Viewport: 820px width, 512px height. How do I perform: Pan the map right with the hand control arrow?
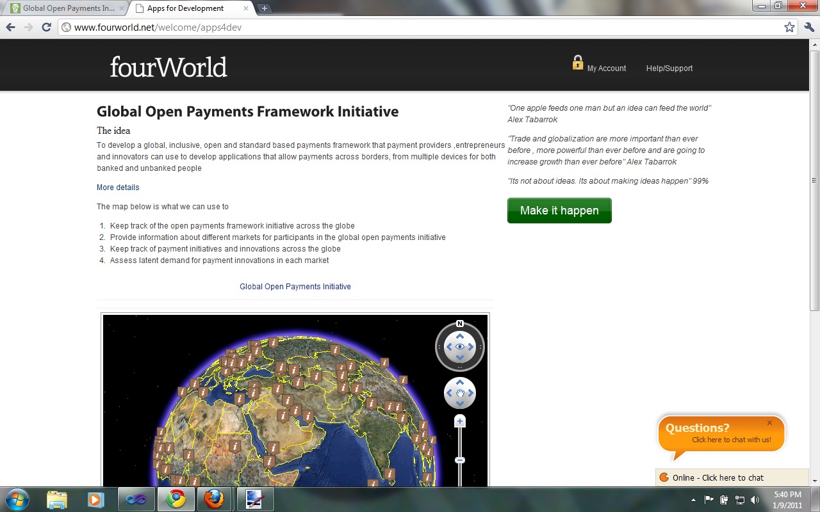click(x=470, y=393)
